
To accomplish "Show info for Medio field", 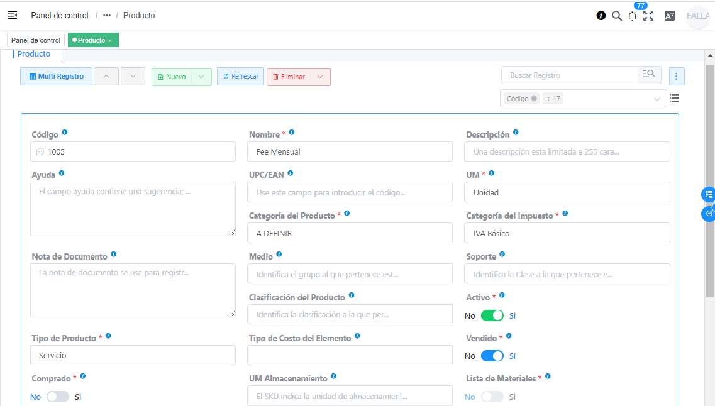I will click(x=279, y=255).
